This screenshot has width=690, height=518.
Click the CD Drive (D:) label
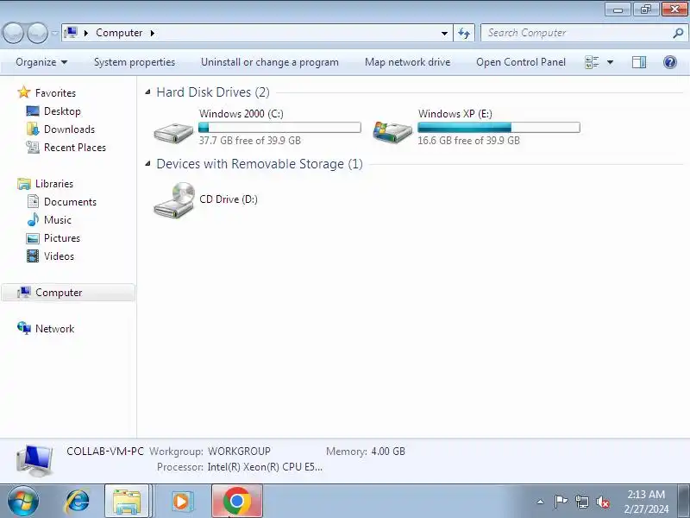click(x=229, y=199)
